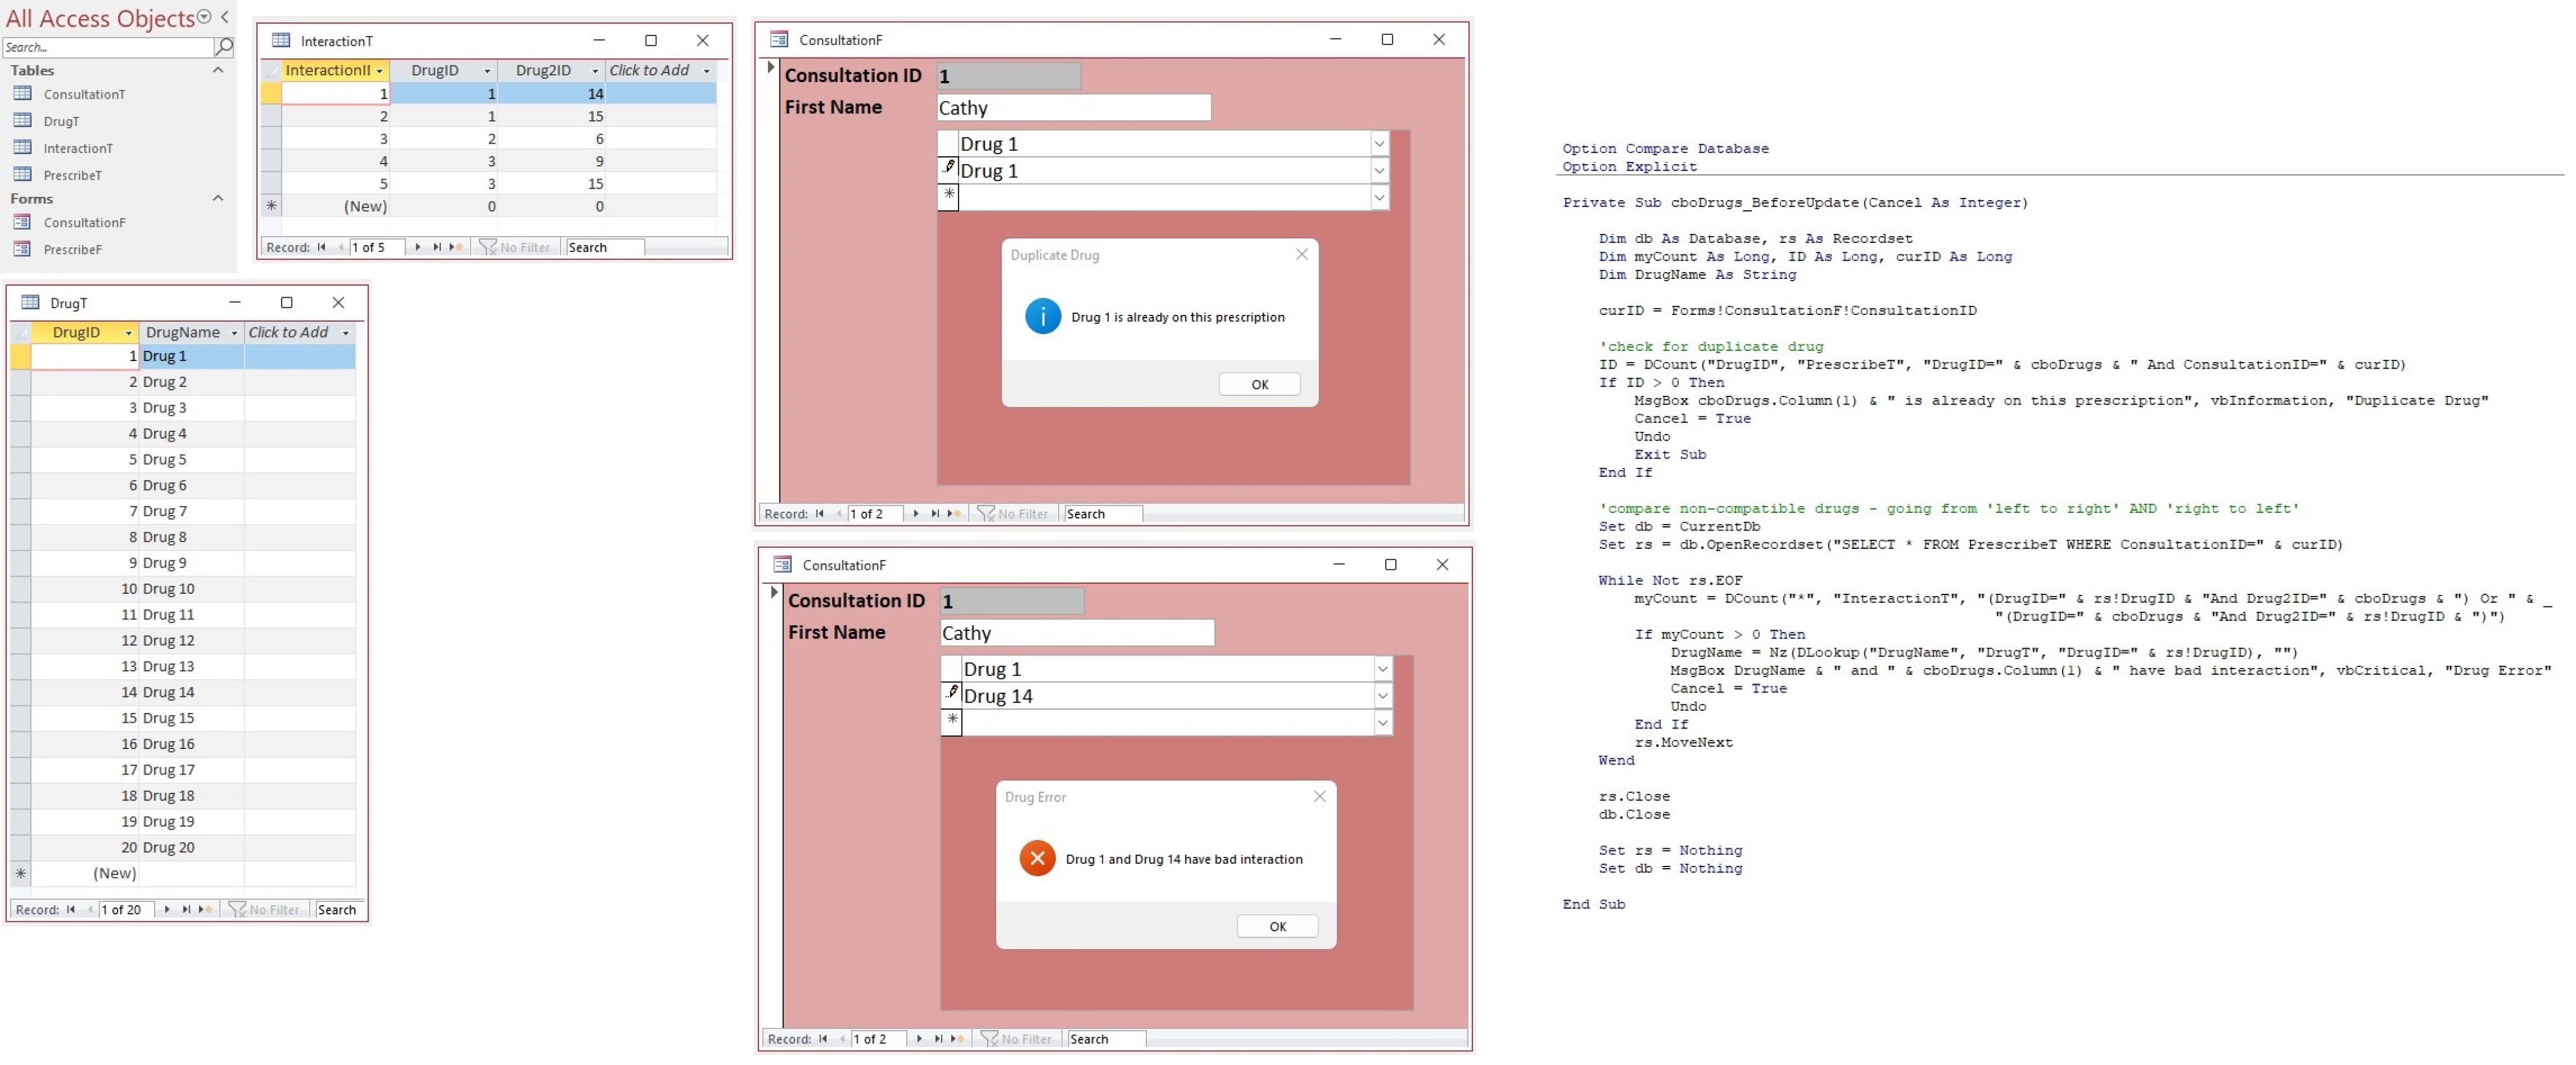The height and width of the screenshot is (1065, 2576).
Task: Click OK in the Duplicate Drug dialog
Action: 1259,383
